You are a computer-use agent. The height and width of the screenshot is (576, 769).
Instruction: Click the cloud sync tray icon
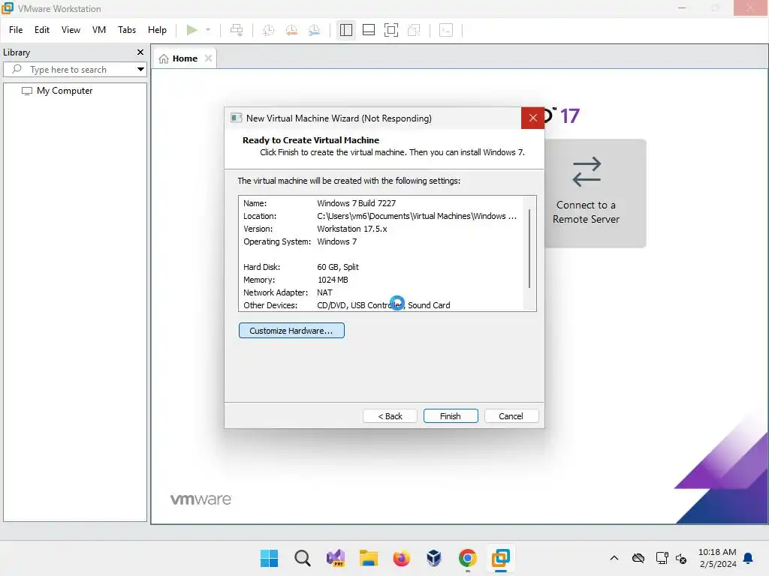(638, 558)
